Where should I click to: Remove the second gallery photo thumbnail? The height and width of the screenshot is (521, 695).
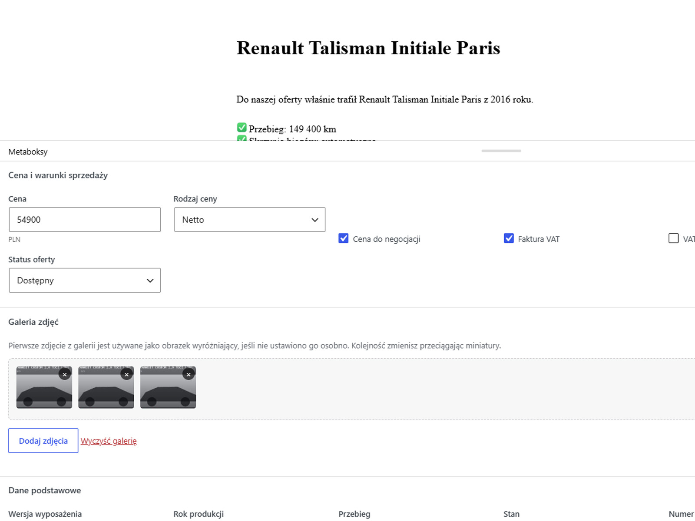pos(127,374)
